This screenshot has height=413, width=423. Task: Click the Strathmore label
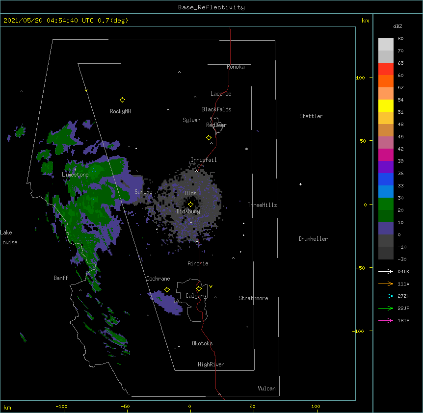(253, 298)
